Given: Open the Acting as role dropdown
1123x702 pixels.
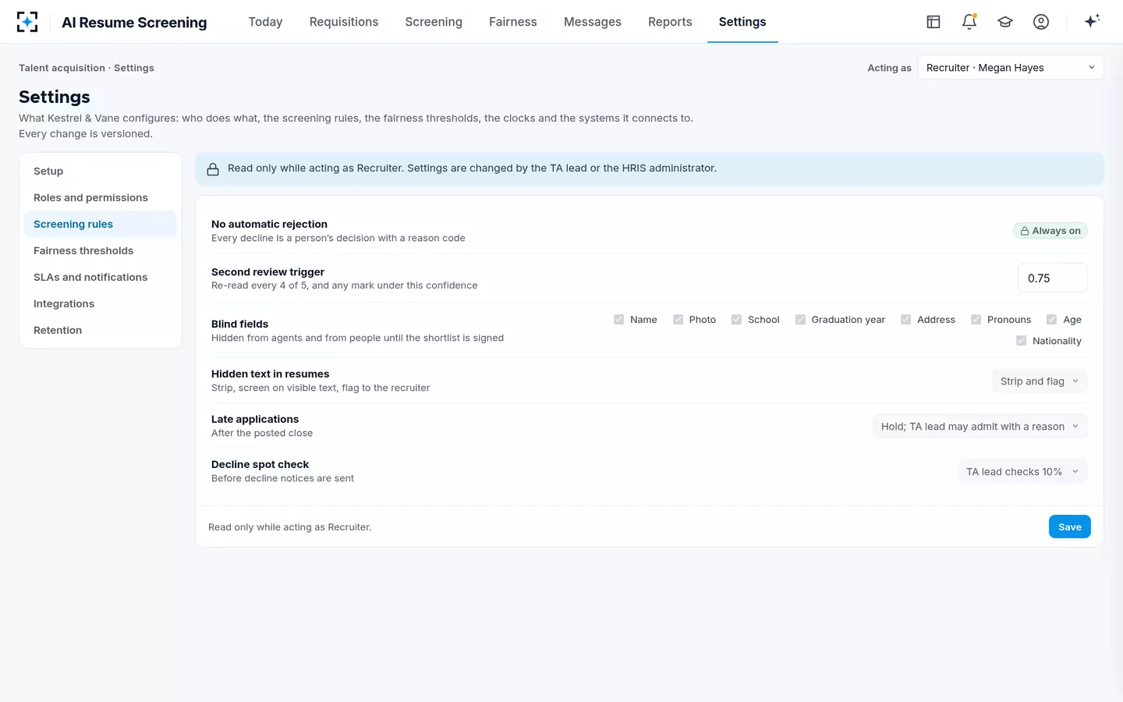Looking at the screenshot, I should [1011, 68].
